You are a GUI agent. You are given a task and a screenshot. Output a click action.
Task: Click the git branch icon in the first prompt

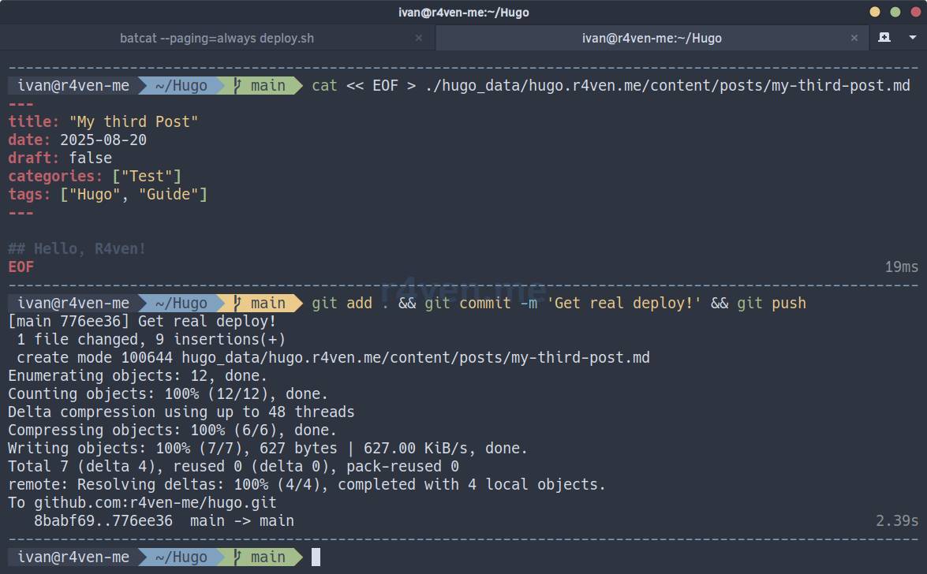click(237, 85)
